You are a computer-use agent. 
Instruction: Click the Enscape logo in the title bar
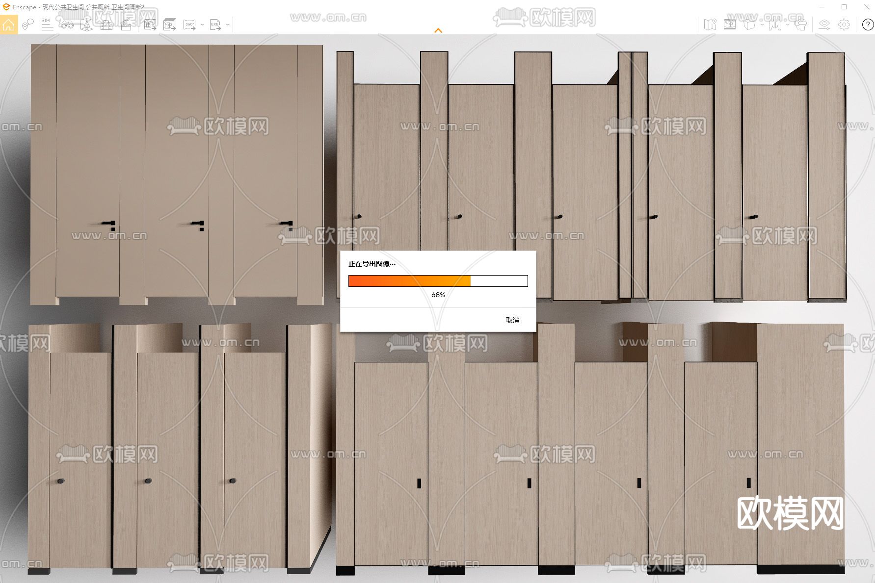pyautogui.click(x=6, y=7)
